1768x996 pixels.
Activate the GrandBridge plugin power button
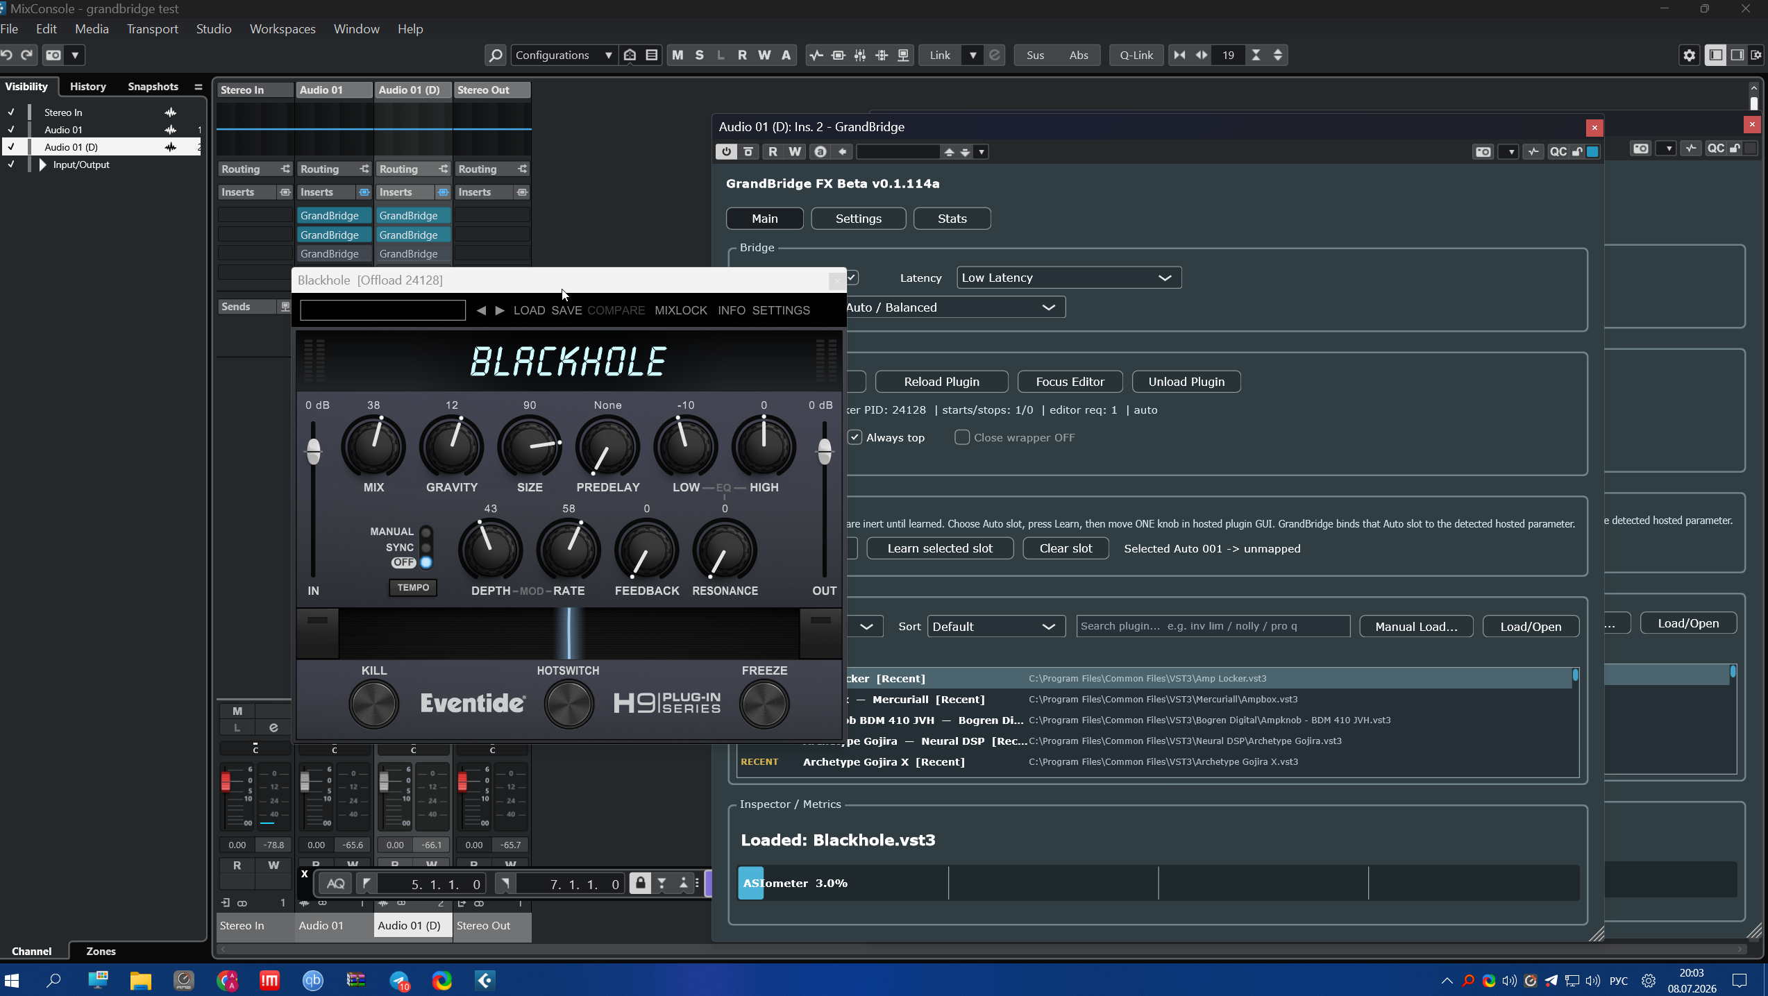(726, 151)
